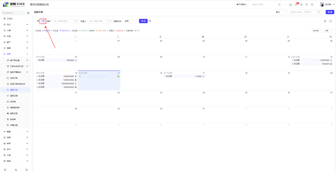Enter fullscreen mode with the expand icon
The height and width of the screenshot is (173, 336).
[x=330, y=21]
